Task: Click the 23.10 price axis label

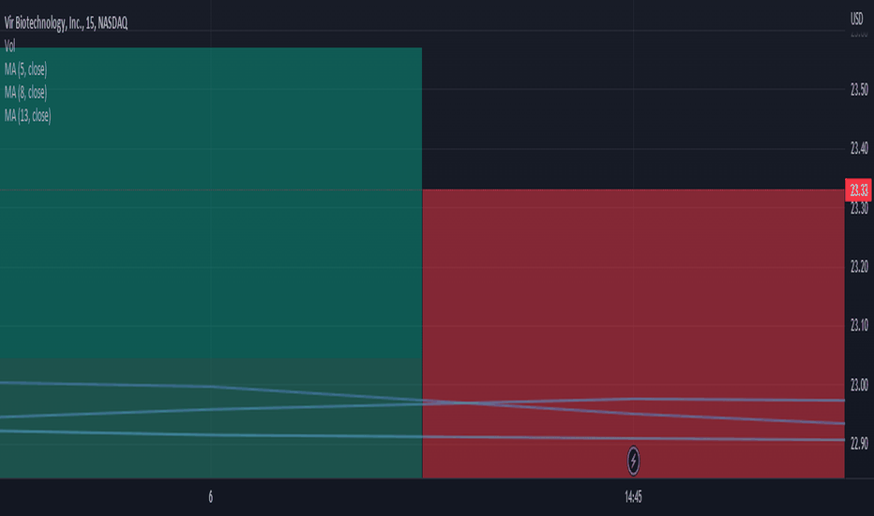Action: (859, 326)
